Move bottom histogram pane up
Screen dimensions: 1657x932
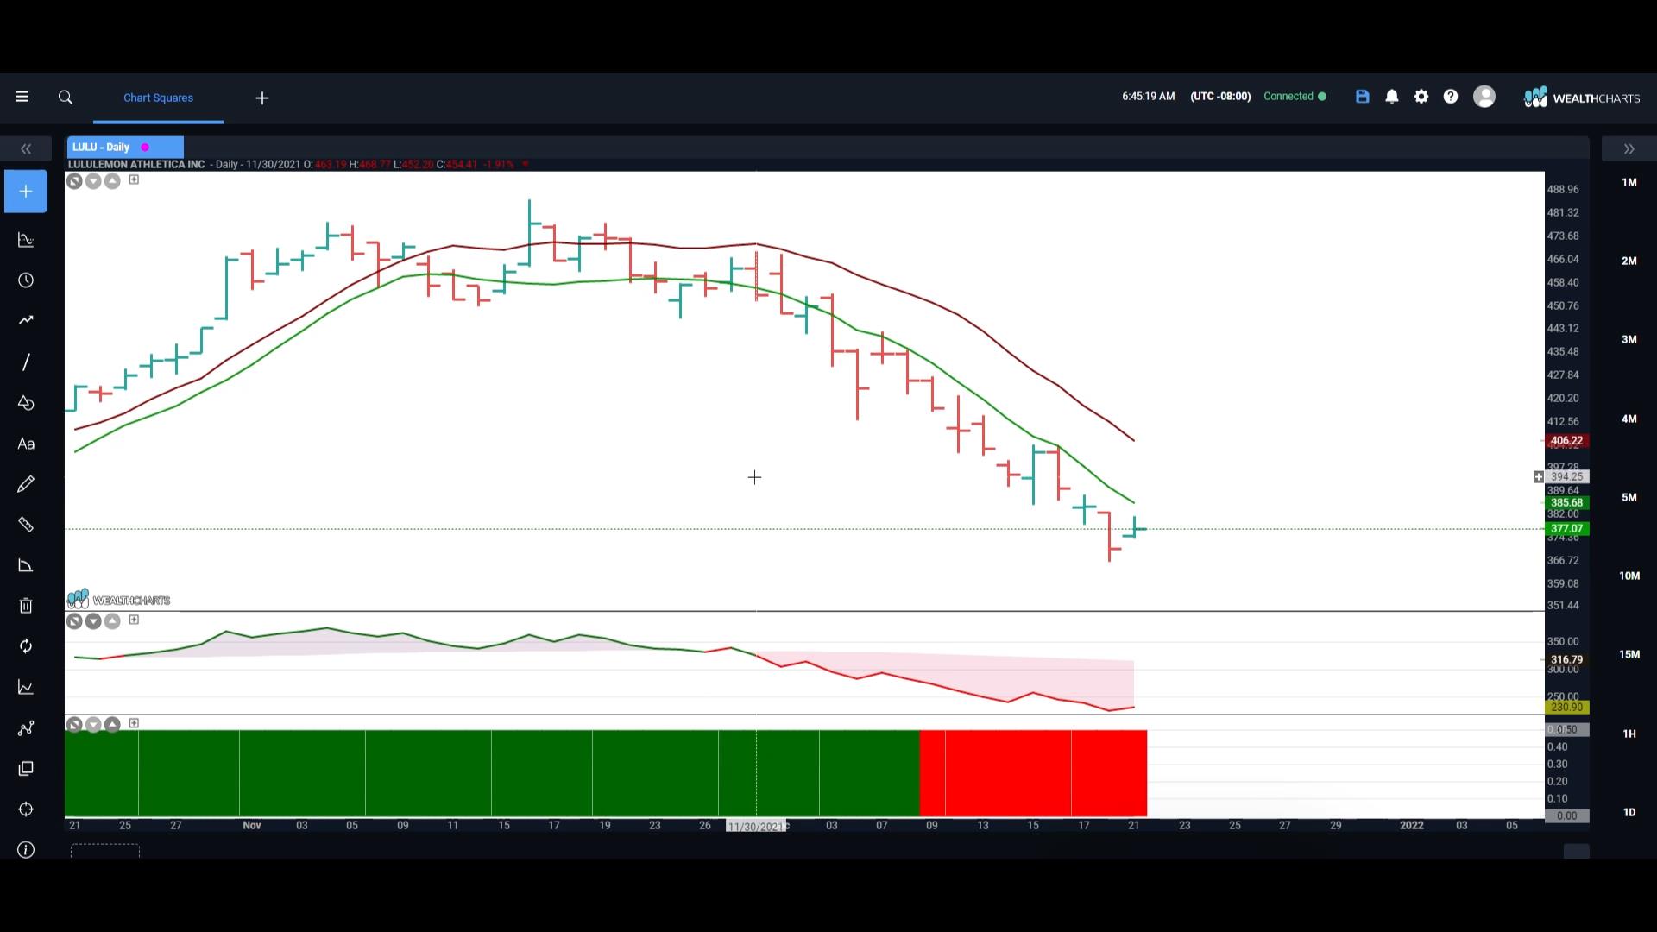[112, 725]
